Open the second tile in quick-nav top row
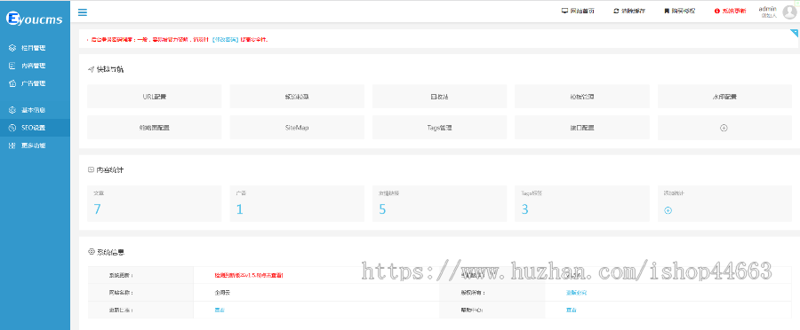800x330 pixels. (x=297, y=96)
